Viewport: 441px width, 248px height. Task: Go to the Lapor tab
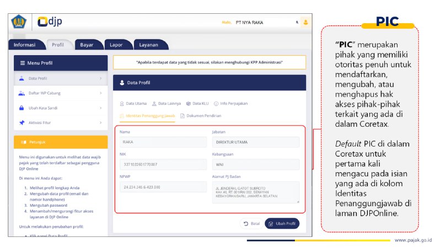[x=116, y=45]
